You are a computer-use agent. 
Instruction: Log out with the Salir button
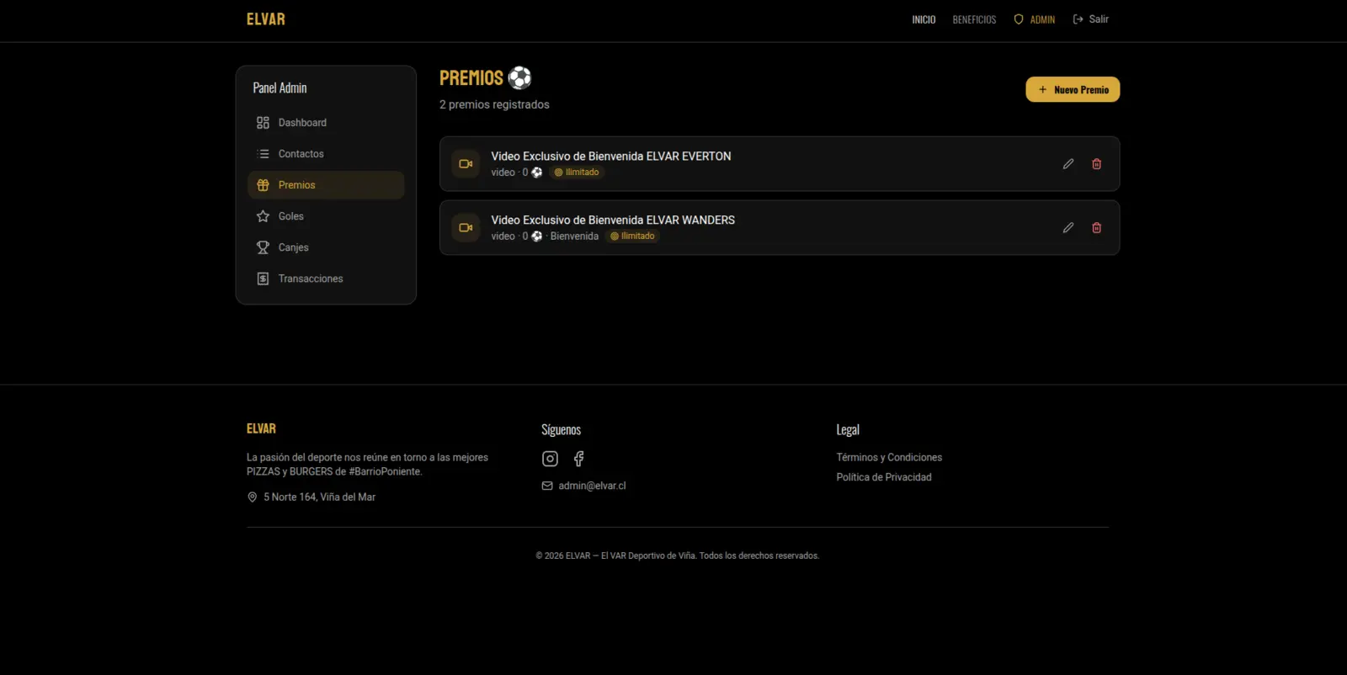tap(1090, 19)
